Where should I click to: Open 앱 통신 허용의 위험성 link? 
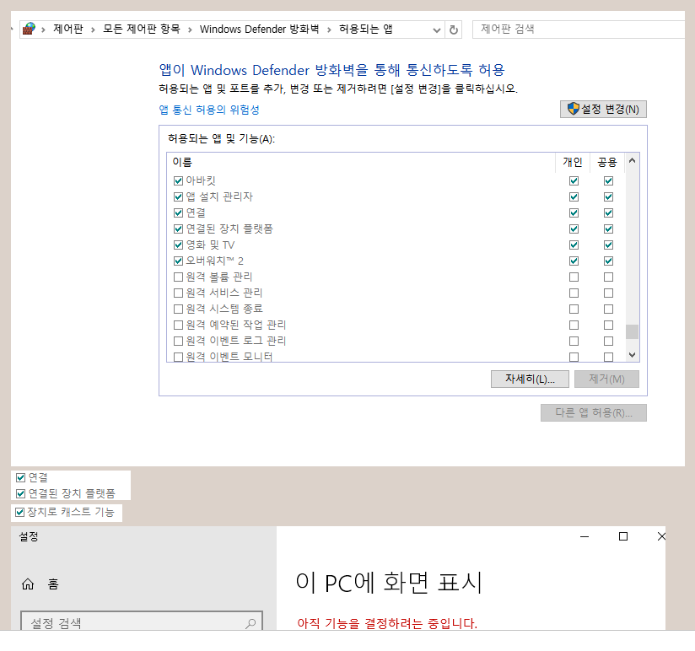(209, 110)
